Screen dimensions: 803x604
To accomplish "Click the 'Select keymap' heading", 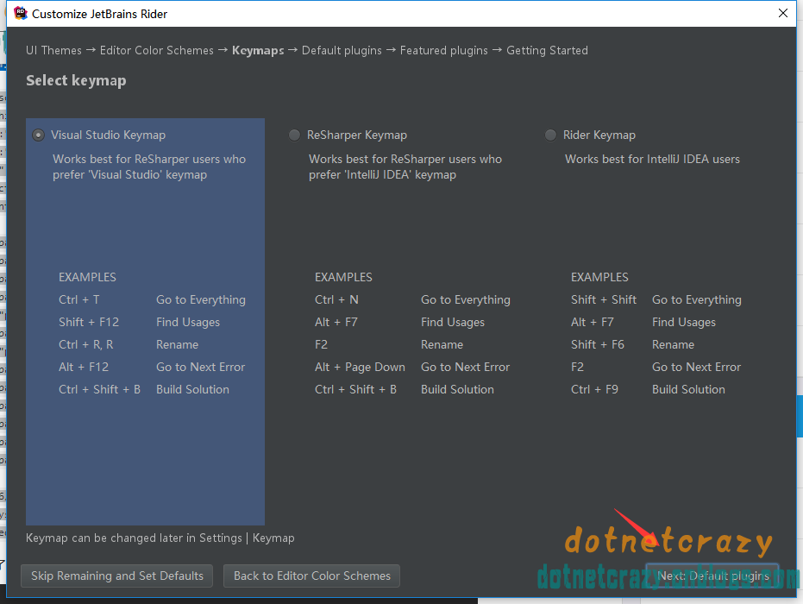I will click(x=76, y=81).
